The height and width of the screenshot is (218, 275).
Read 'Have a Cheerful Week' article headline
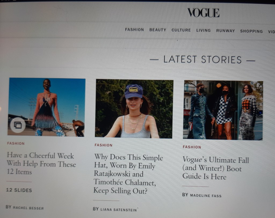41,164
